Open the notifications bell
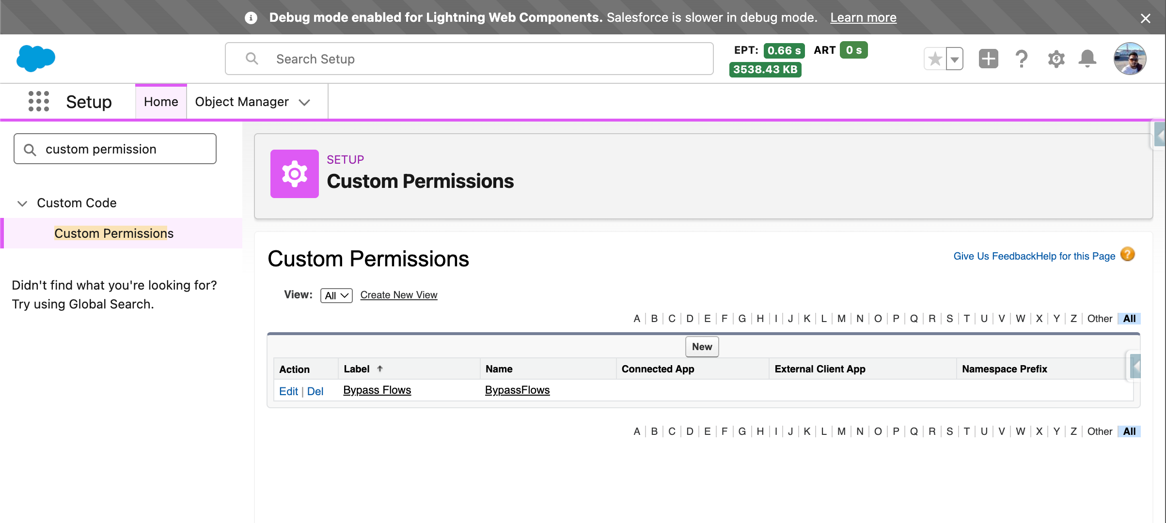The height and width of the screenshot is (523, 1166). tap(1087, 59)
